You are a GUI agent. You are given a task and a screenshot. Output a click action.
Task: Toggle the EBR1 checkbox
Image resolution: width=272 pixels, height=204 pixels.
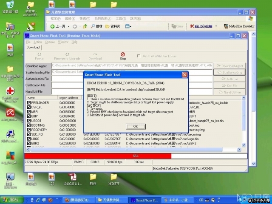coord(29,116)
